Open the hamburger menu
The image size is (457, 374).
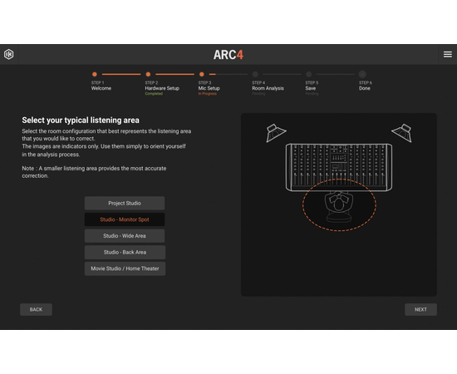448,54
